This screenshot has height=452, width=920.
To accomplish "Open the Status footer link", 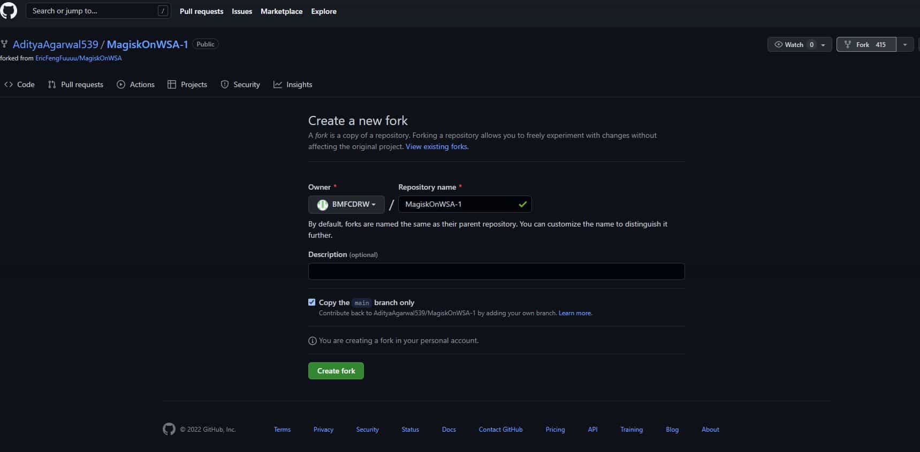I will coord(410,430).
